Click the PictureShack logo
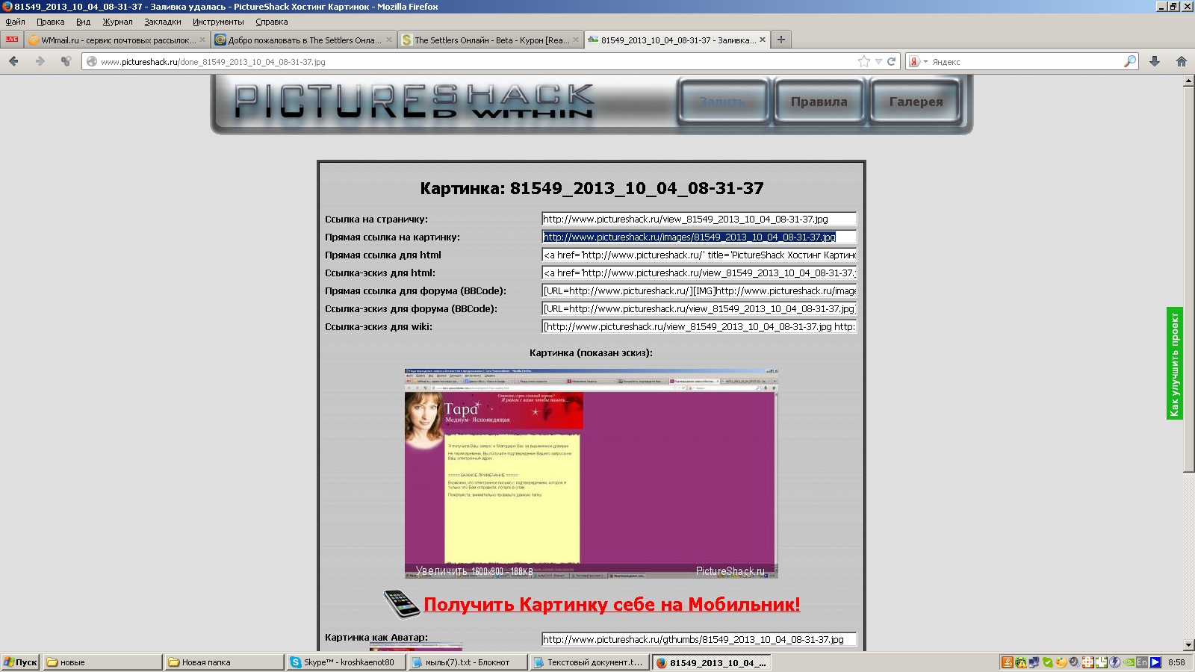This screenshot has width=1195, height=672. (415, 102)
